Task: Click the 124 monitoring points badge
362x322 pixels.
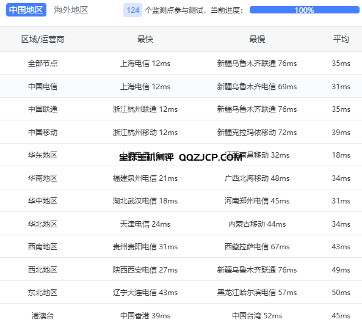Action: coord(132,10)
